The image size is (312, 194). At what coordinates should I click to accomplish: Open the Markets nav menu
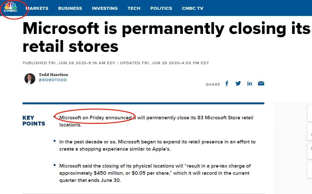37,8
